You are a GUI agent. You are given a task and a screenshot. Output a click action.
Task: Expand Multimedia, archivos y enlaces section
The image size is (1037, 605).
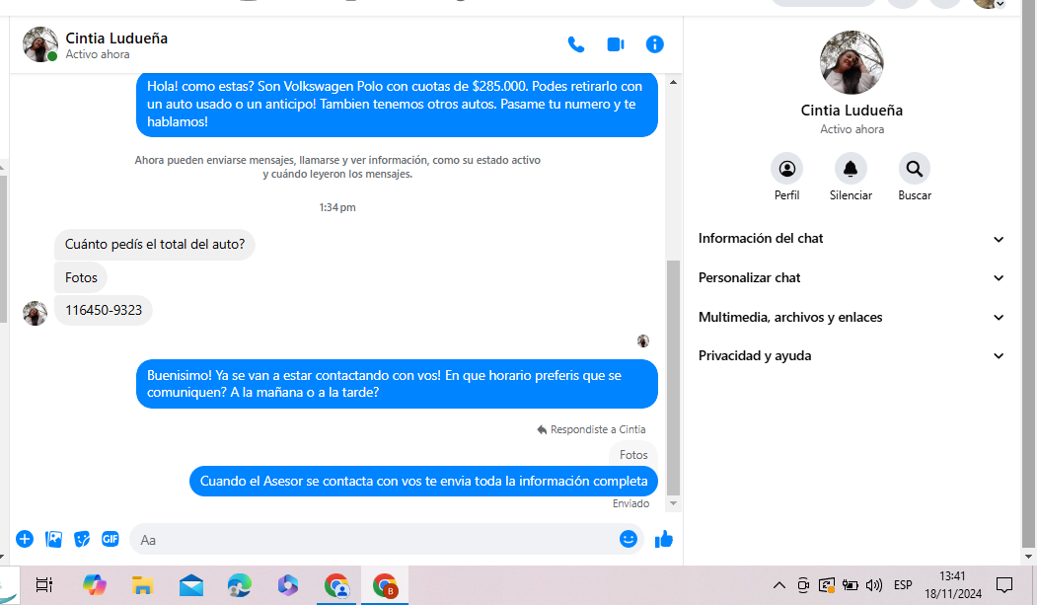point(852,318)
